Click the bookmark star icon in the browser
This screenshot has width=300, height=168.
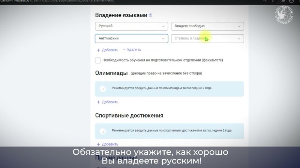pos(273,1)
